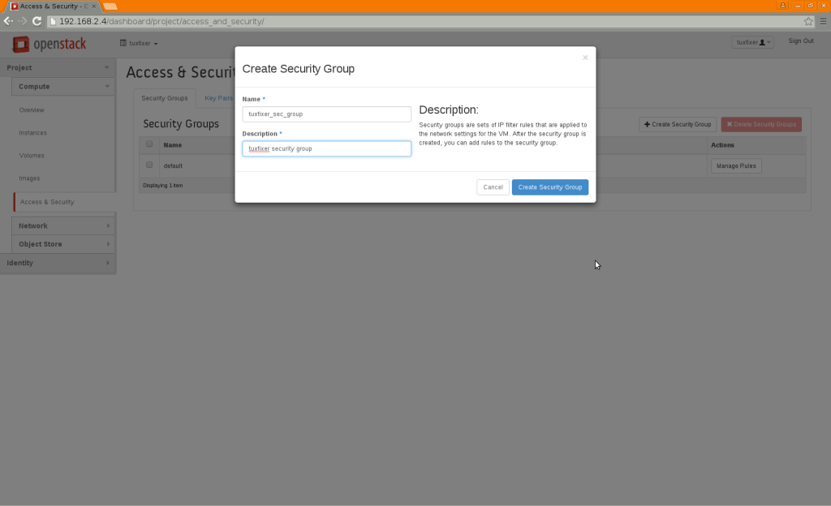Check the select-all checkbox in the table header
The height and width of the screenshot is (506, 831).
149,144
